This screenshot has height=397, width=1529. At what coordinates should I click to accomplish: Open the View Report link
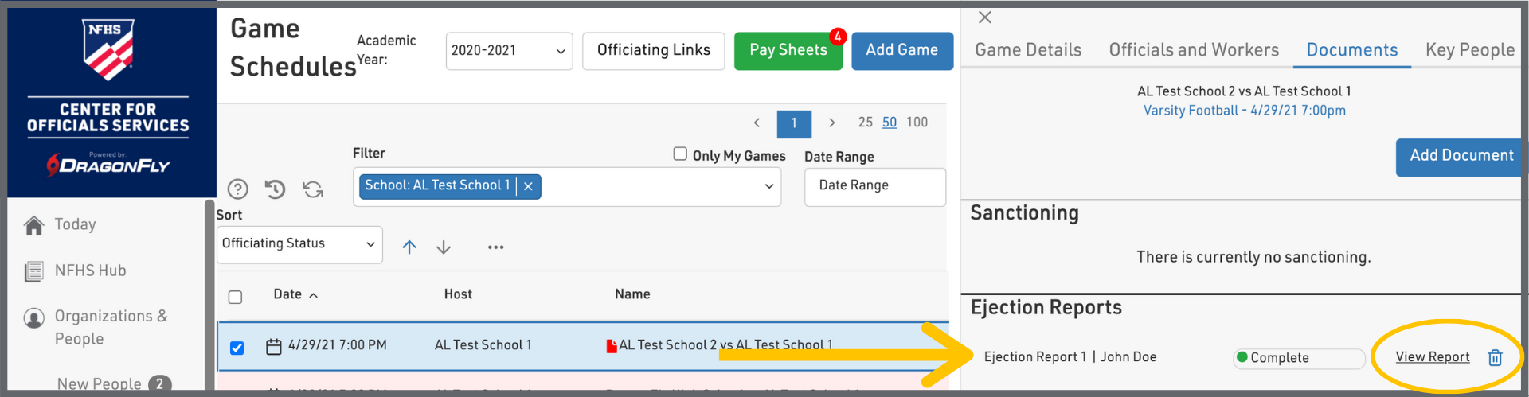pos(1432,357)
